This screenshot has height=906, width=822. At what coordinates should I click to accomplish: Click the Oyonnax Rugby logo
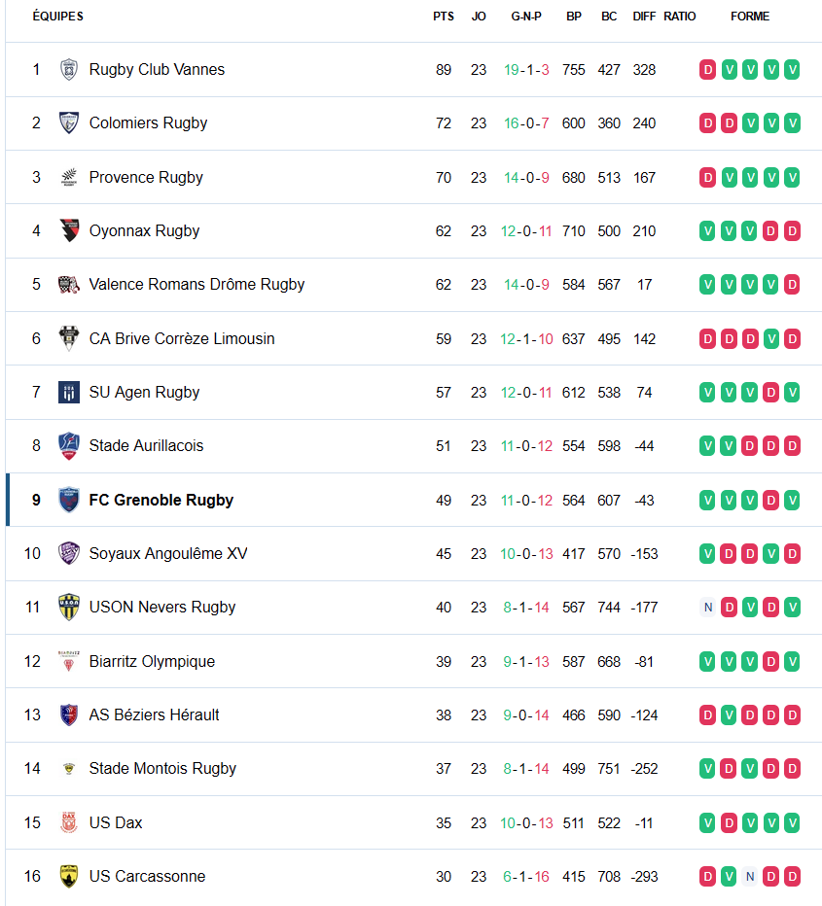(x=68, y=231)
